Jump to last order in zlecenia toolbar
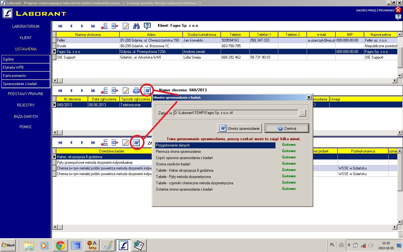The width and height of the screenshot is (403, 252). (93, 91)
